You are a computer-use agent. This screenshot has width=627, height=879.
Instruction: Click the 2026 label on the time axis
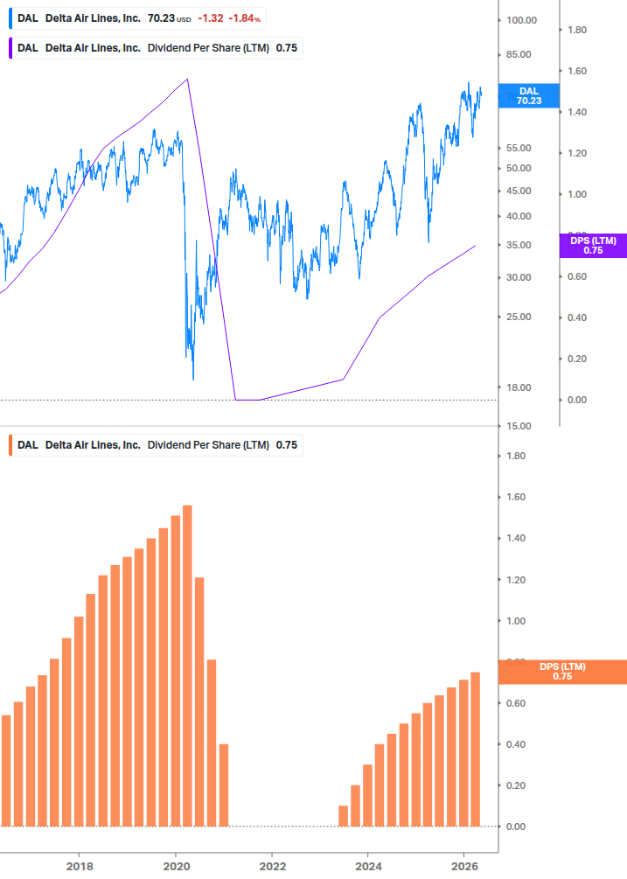pyautogui.click(x=465, y=866)
